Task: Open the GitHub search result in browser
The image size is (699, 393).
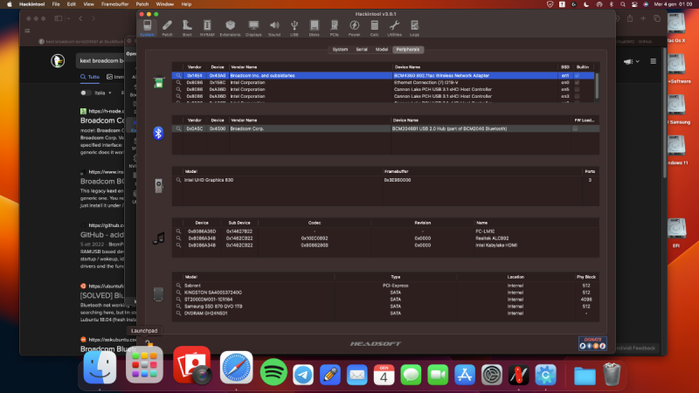Action: [x=102, y=235]
